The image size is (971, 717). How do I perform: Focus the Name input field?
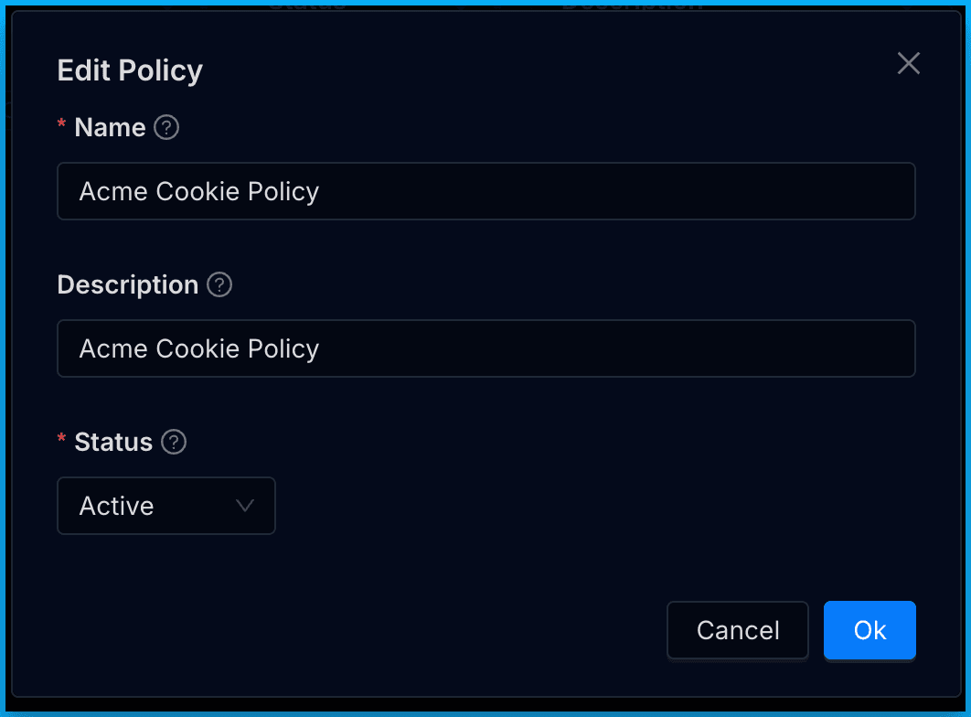[486, 191]
